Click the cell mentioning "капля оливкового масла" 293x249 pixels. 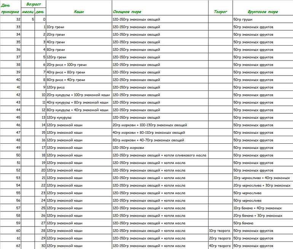pyautogui.click(x=160, y=155)
